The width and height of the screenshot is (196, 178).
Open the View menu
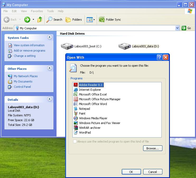[24, 11]
